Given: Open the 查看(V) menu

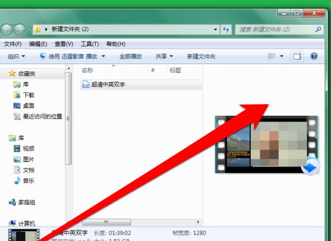Looking at the screenshot, I should click(64, 44).
